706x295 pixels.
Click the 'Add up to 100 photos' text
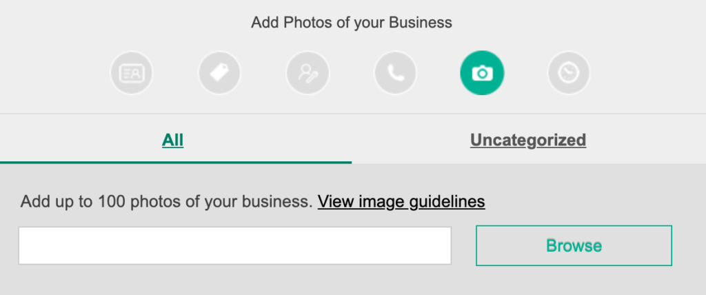[166, 201]
